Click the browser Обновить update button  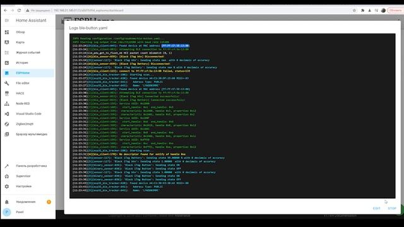(395, 10)
